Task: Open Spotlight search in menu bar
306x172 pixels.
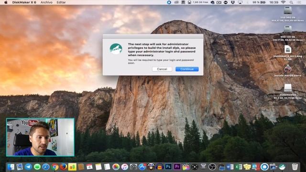Action: tap(291, 2)
